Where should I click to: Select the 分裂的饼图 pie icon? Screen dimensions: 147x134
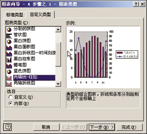(x=9, y=29)
